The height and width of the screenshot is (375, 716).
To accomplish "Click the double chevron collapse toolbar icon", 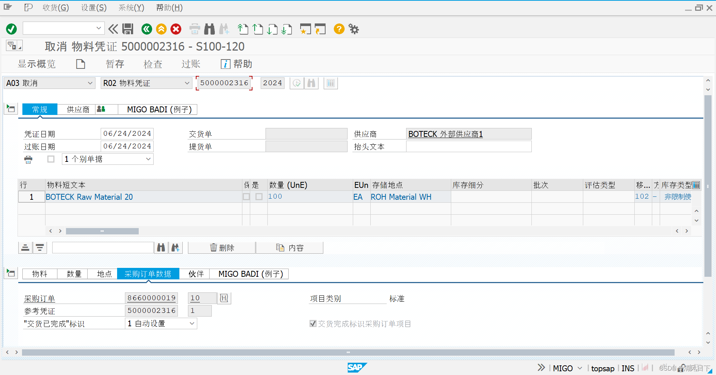I will (113, 29).
